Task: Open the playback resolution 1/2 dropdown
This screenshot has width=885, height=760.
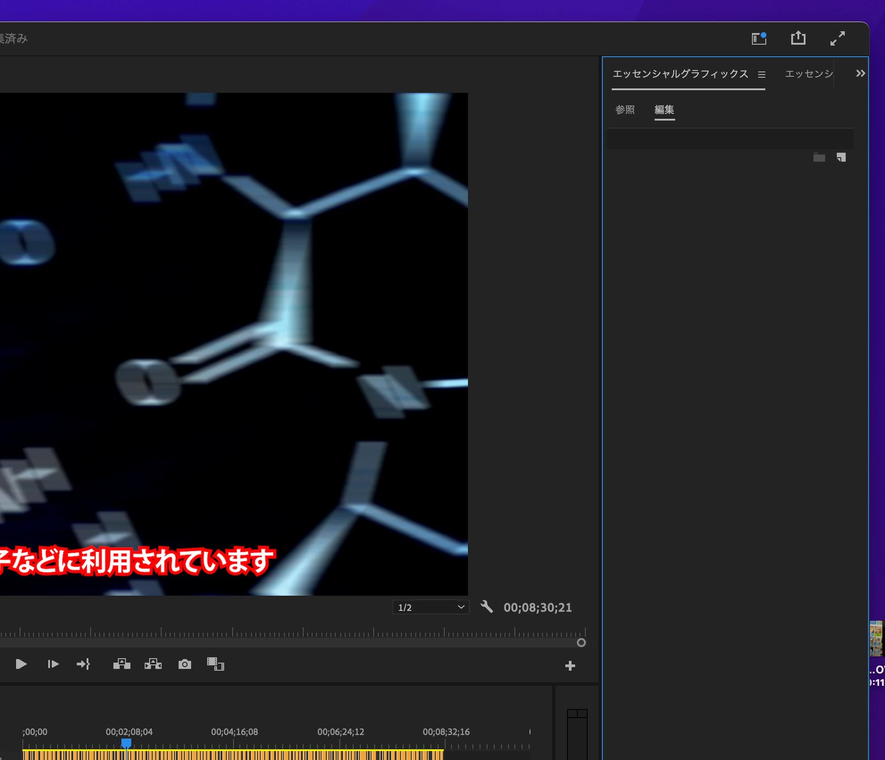Action: pyautogui.click(x=430, y=607)
